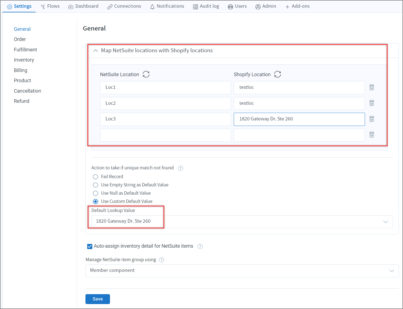The image size is (403, 309).
Task: Collapse Map NetSuite locations section
Action: (96, 51)
